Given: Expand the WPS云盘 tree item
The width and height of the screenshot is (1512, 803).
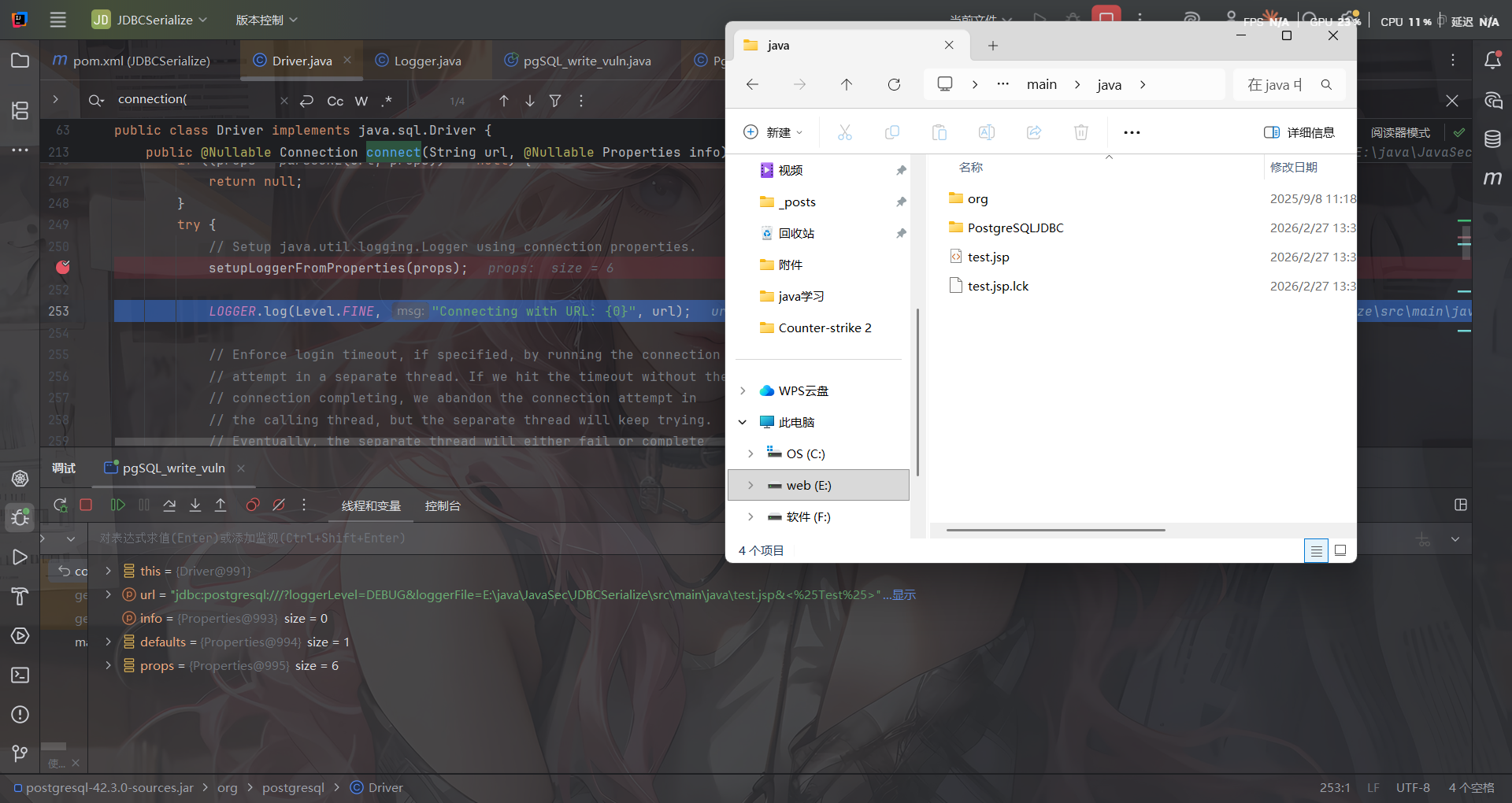Looking at the screenshot, I should point(743,391).
